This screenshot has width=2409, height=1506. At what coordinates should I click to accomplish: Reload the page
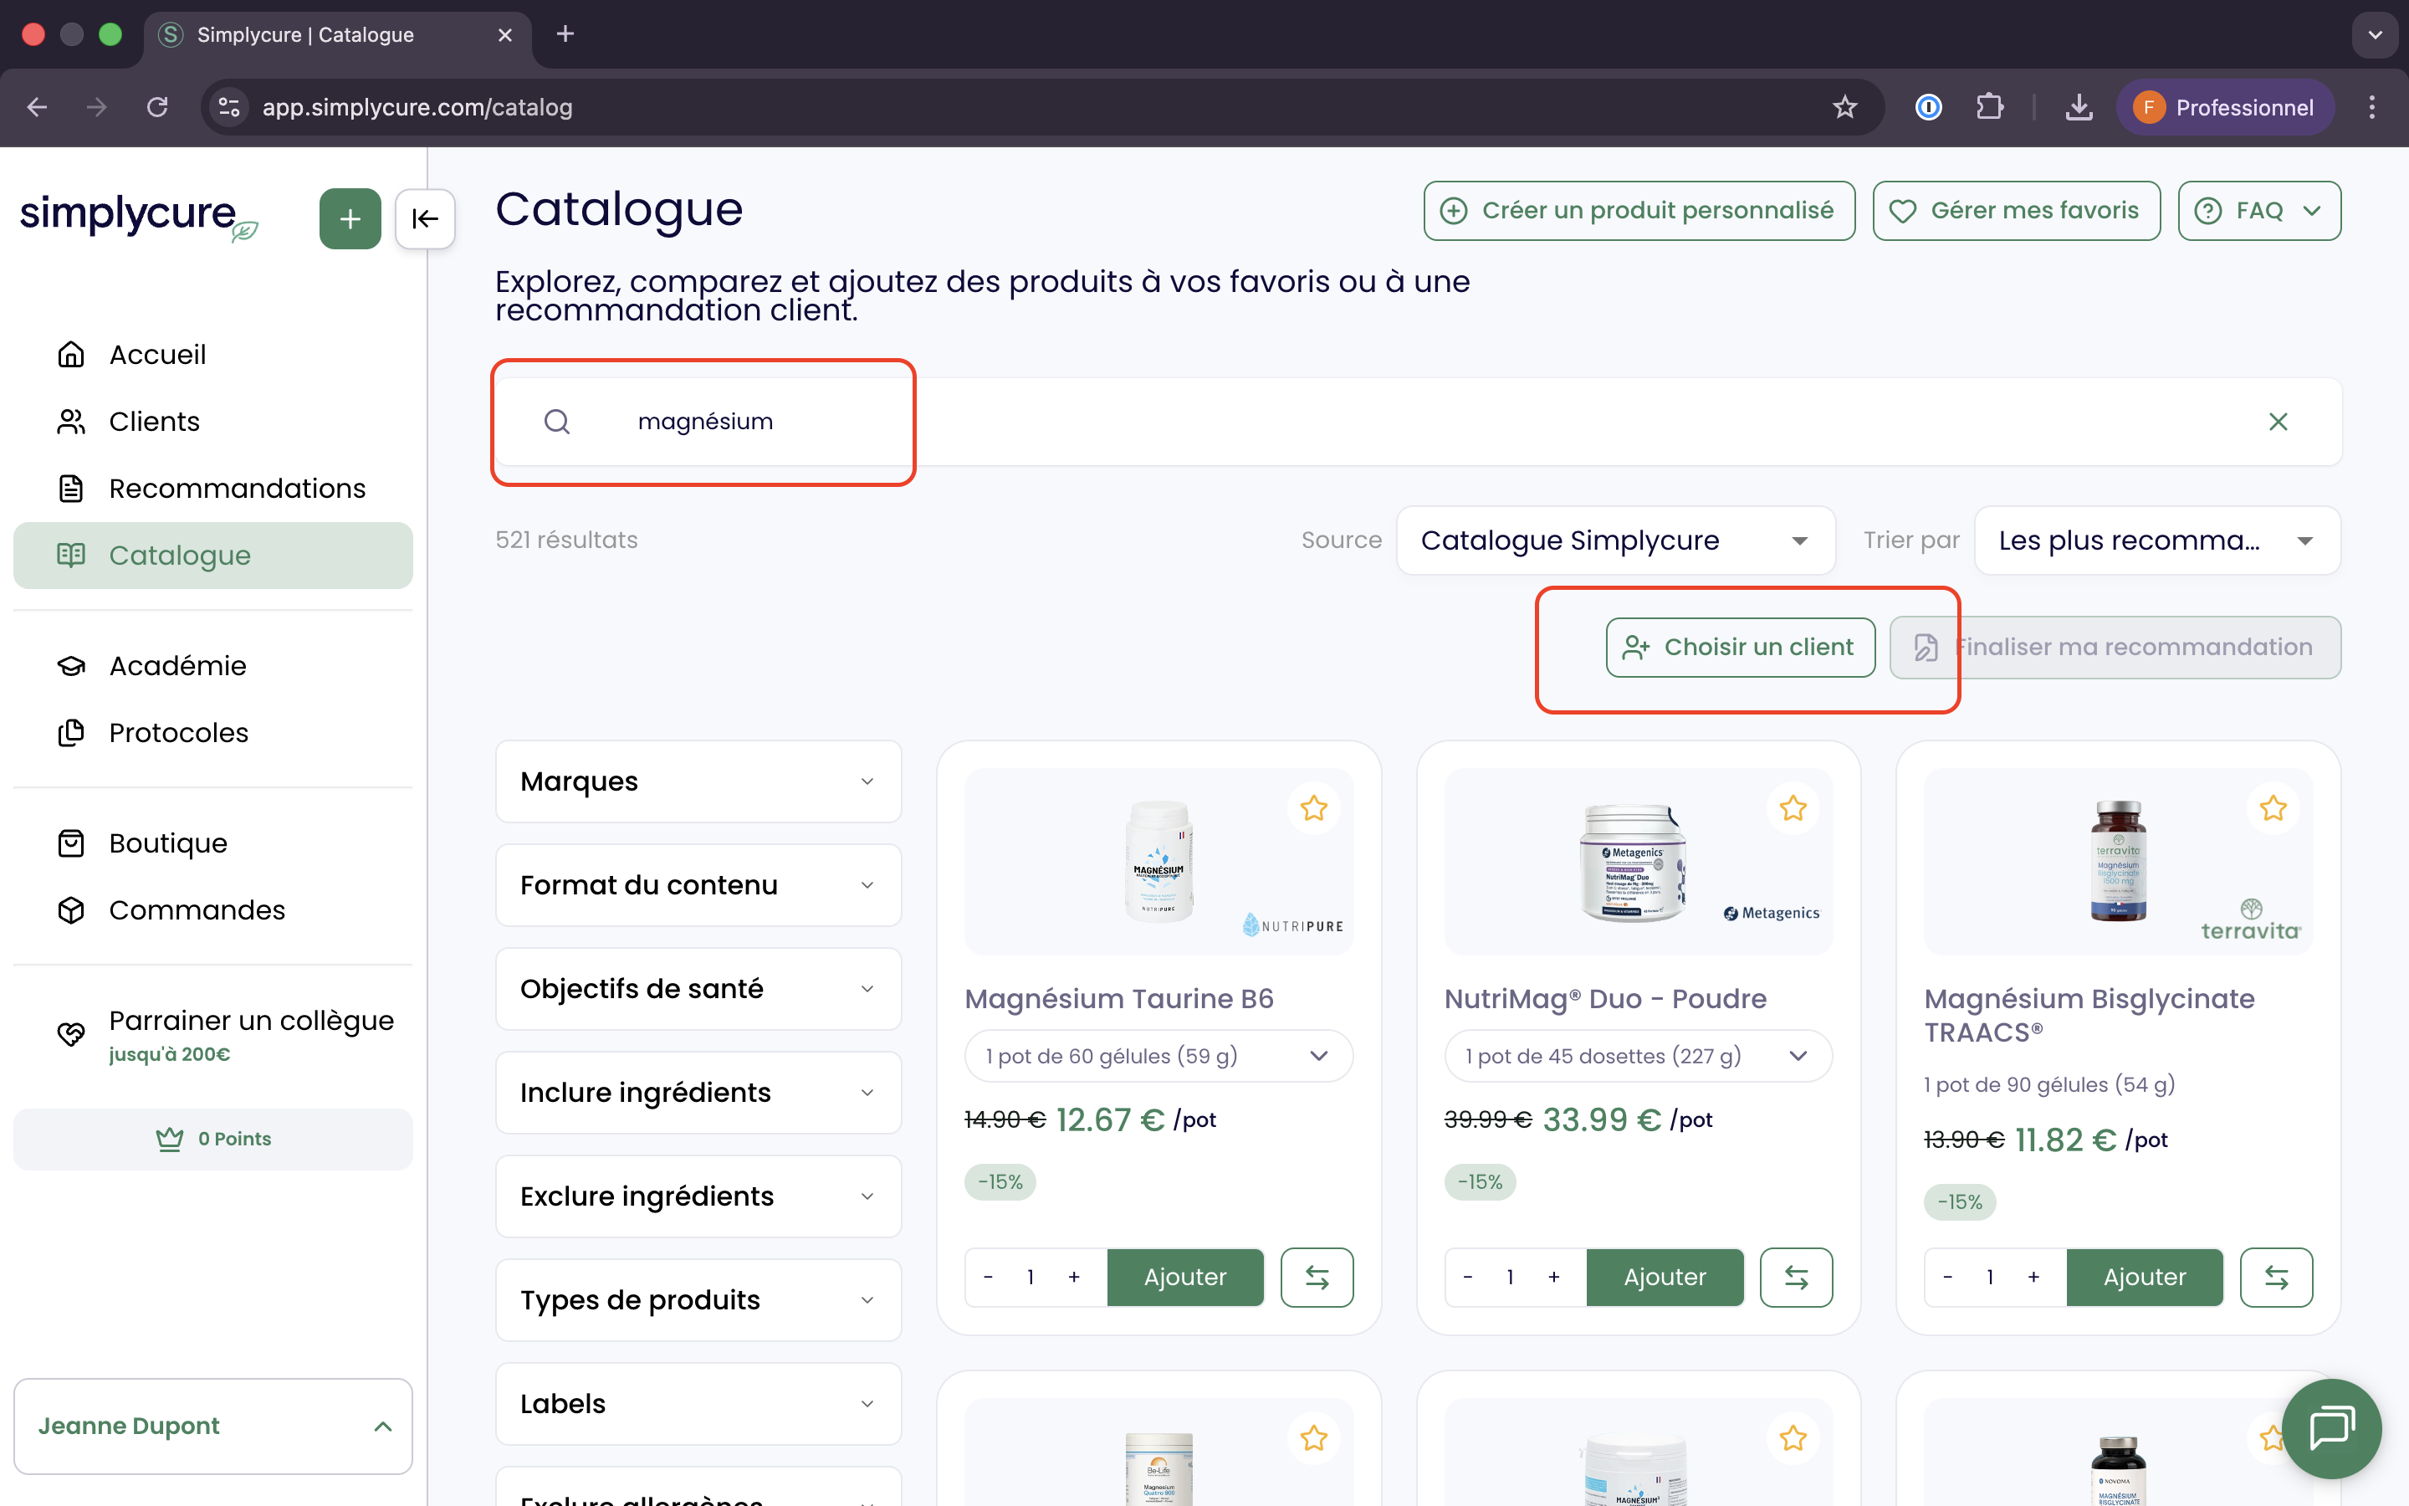(x=157, y=108)
